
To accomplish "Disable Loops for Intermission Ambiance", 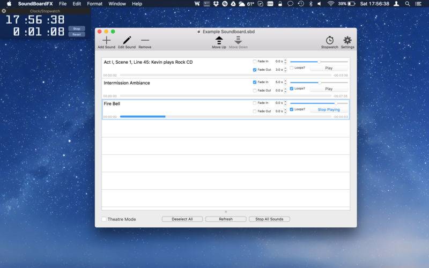I will 291,88.
